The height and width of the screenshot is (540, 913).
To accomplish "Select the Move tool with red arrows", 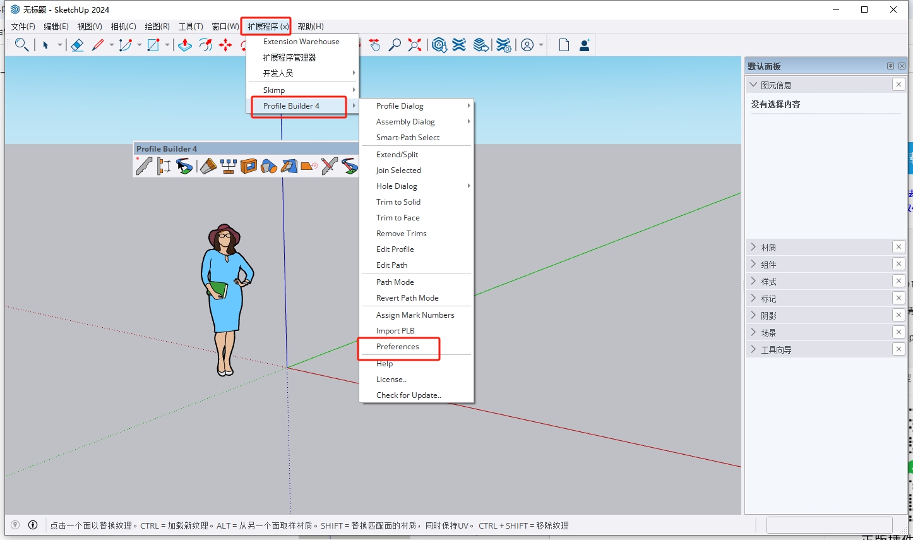I will pyautogui.click(x=226, y=44).
